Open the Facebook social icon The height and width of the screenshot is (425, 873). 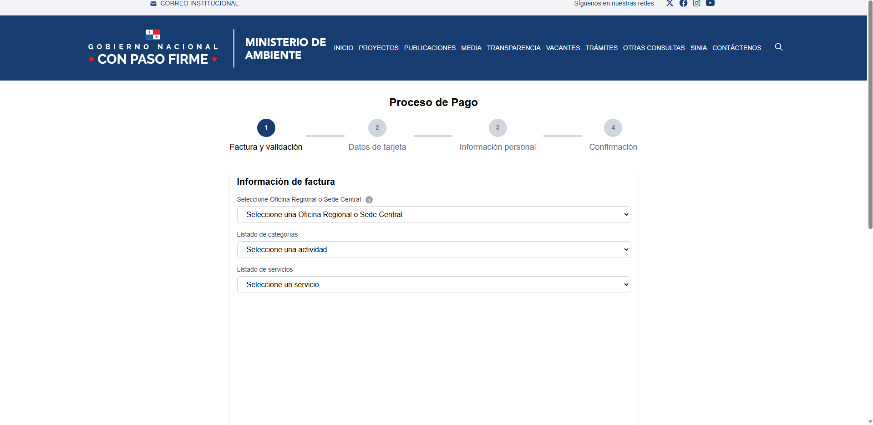[683, 3]
